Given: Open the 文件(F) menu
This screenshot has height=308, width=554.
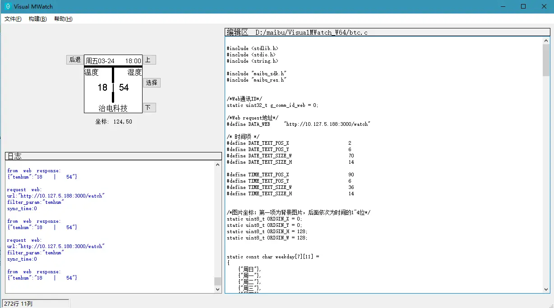Looking at the screenshot, I should [13, 19].
